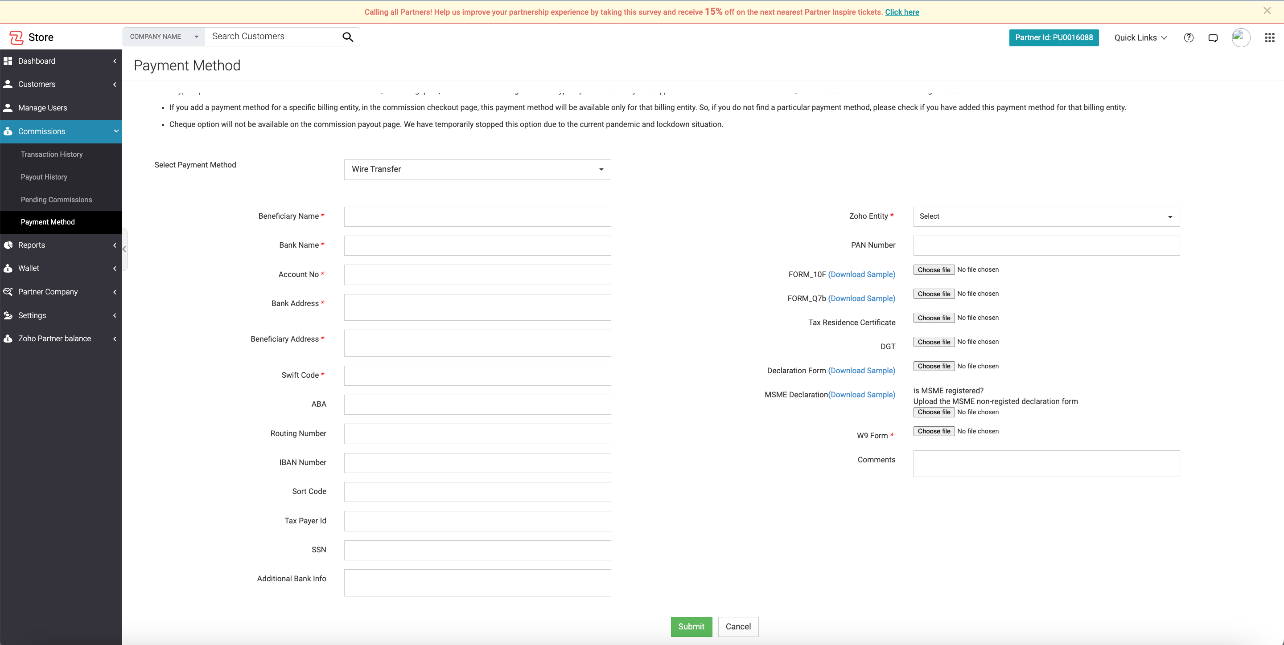Expand the Dashboard menu chevron
The height and width of the screenshot is (645, 1284).
tap(115, 61)
